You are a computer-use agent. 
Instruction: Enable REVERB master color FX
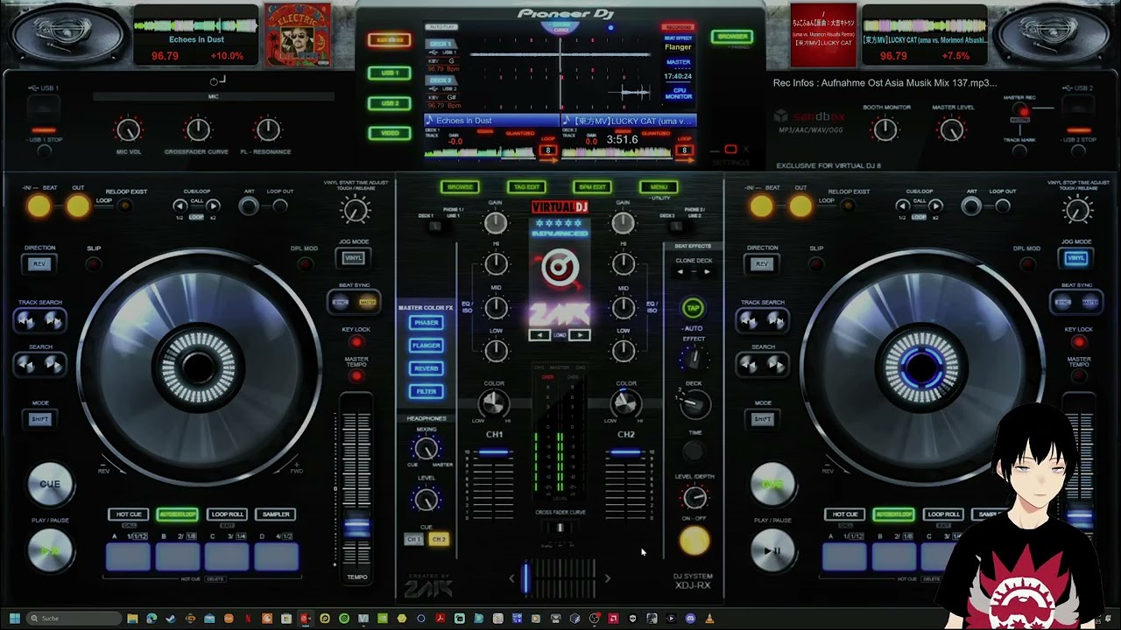[x=427, y=368]
